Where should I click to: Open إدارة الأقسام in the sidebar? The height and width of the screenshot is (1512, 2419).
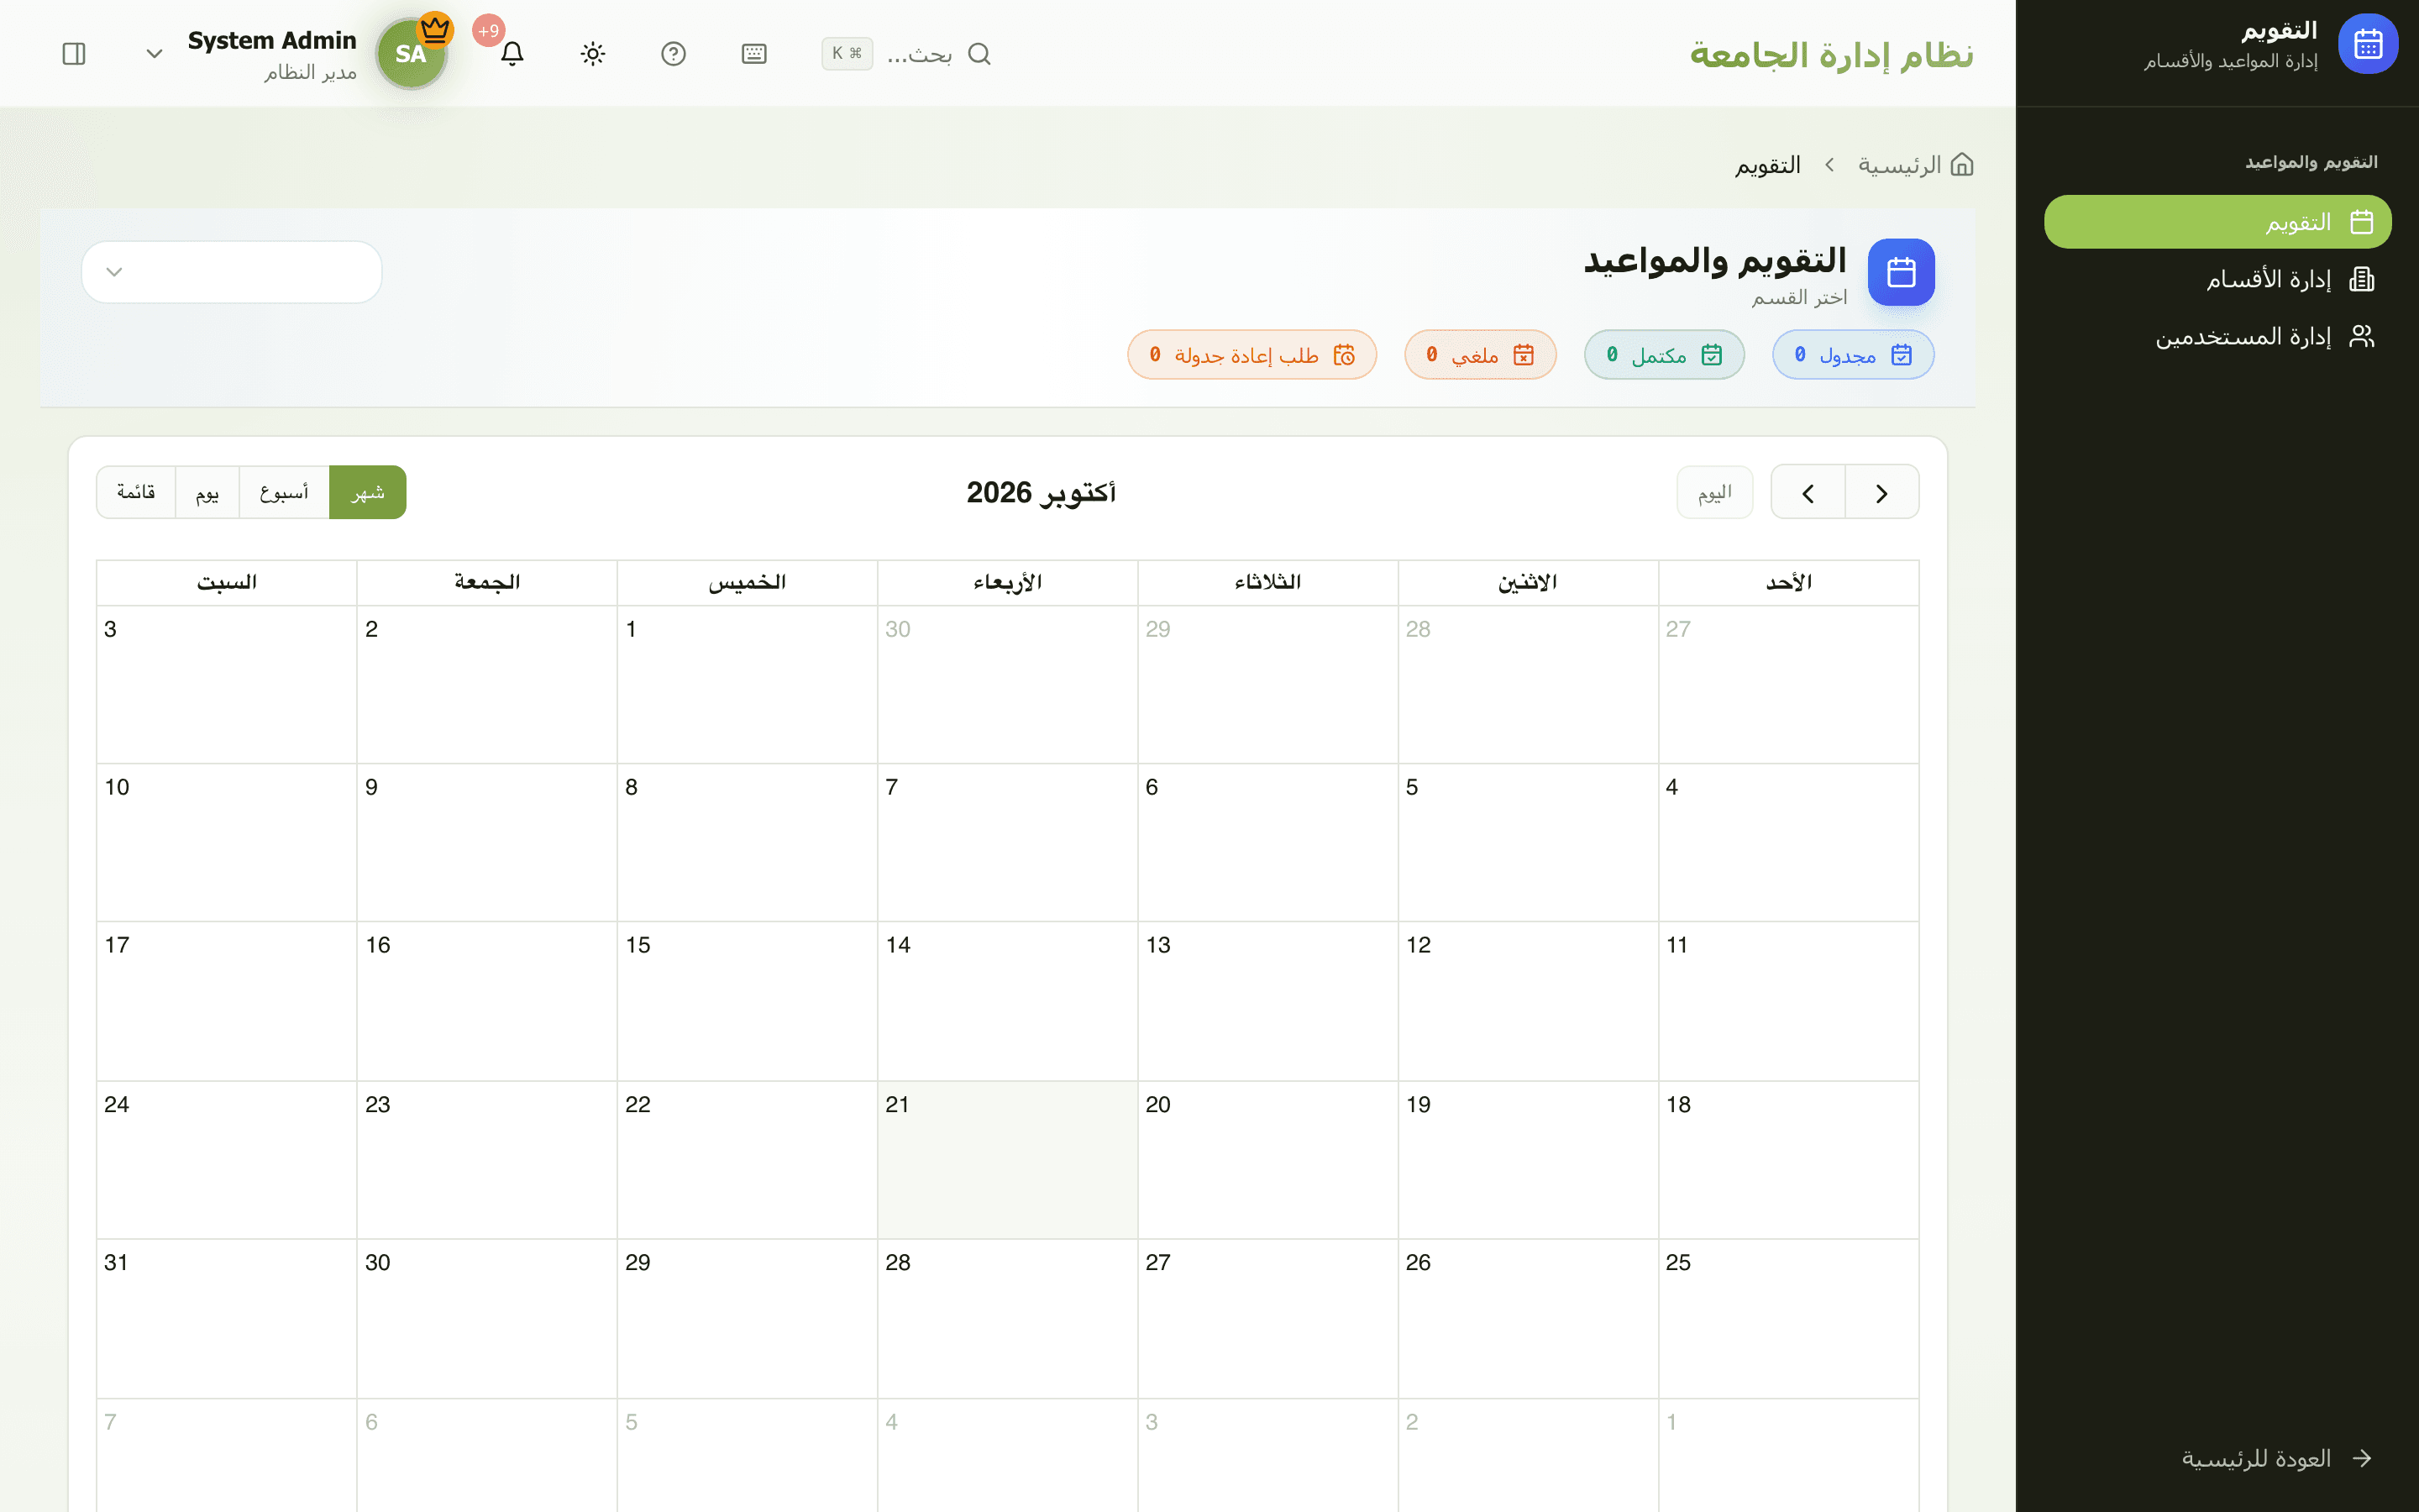pos(2217,279)
